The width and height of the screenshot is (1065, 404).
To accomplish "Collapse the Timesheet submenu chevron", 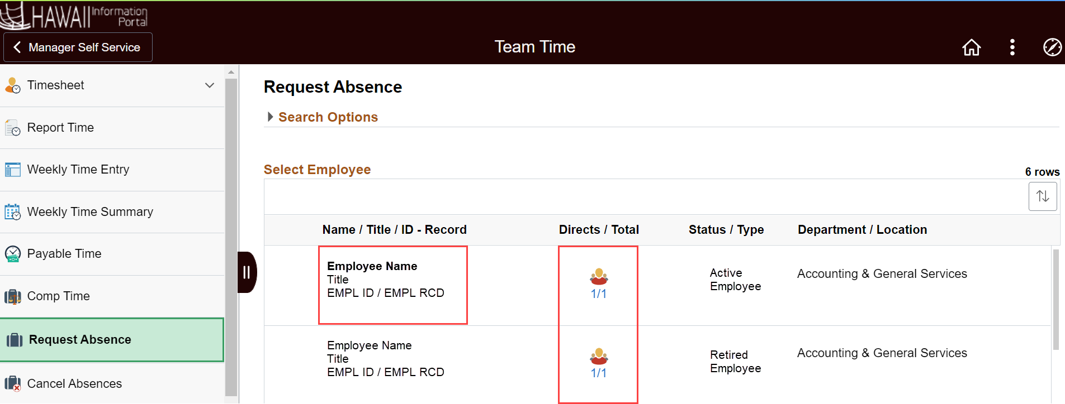I will 210,85.
